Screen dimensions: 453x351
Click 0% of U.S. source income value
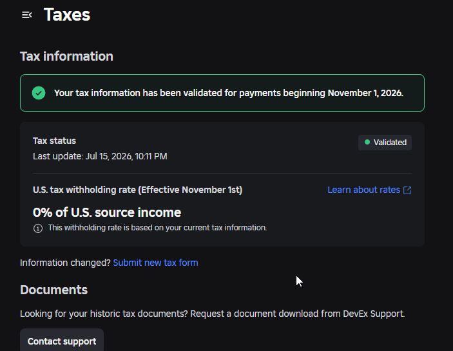(x=107, y=212)
